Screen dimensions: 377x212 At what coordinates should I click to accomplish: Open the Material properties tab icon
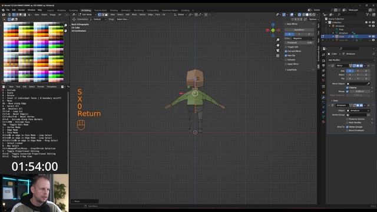[x=323, y=122]
